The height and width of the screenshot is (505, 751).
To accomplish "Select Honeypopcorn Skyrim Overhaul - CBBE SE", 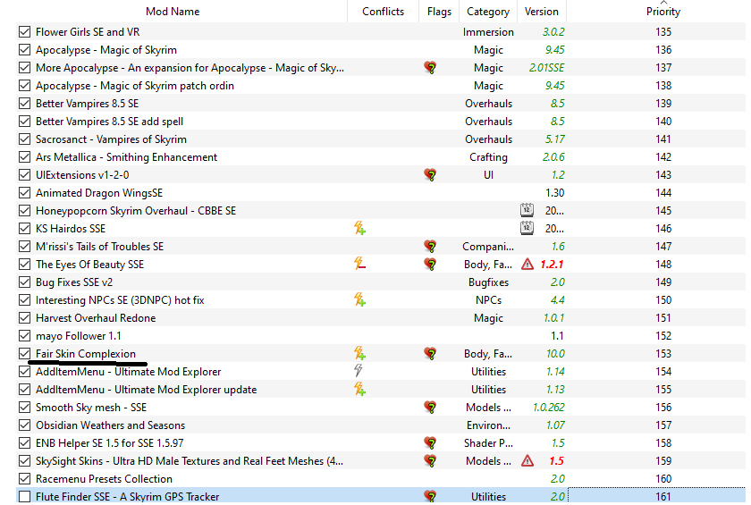I will [136, 211].
